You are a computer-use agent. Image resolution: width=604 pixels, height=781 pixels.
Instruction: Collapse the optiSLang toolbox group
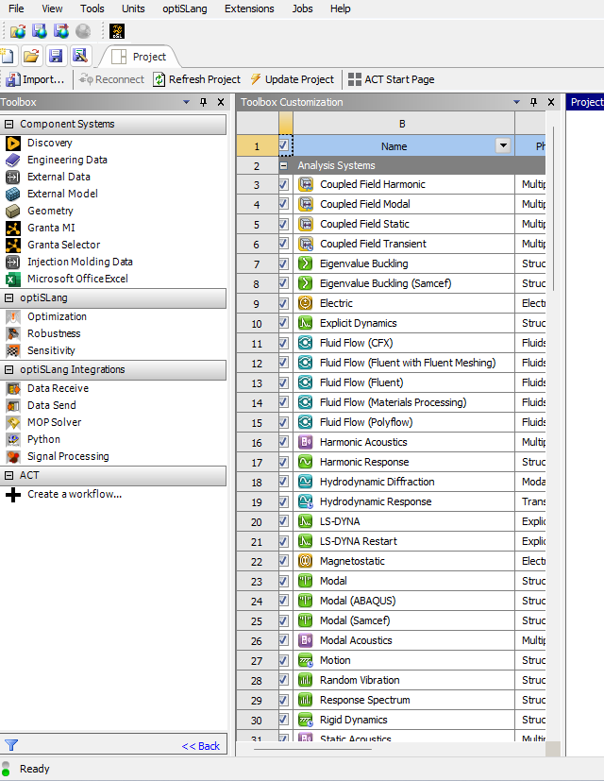coord(8,297)
